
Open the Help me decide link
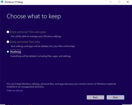point(15,90)
